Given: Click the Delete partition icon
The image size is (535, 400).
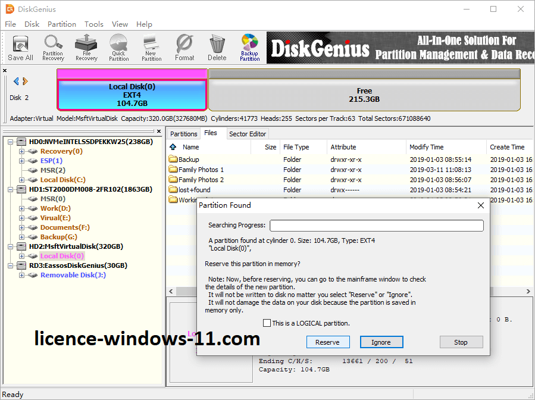Looking at the screenshot, I should 217,48.
